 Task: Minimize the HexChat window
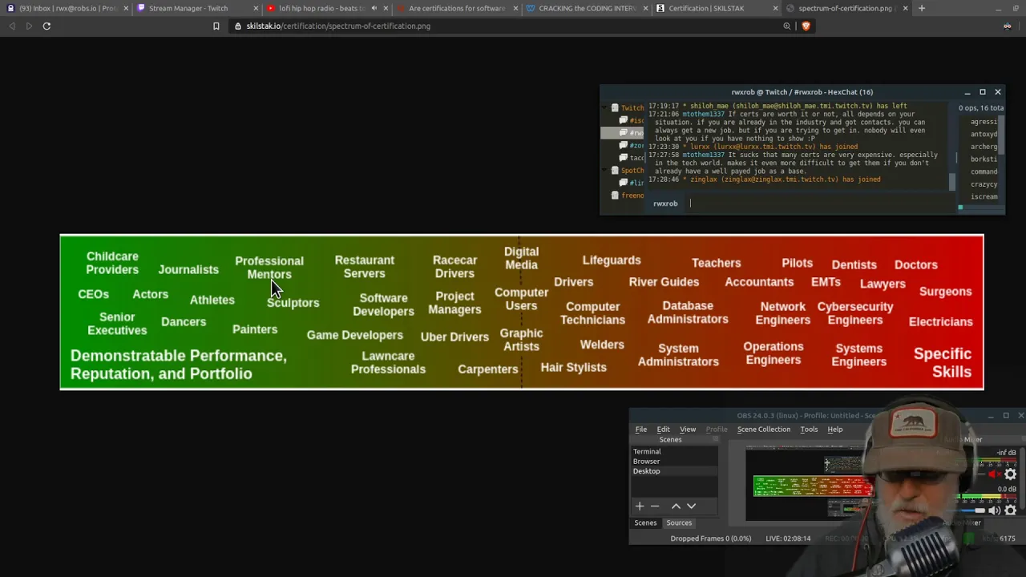tap(967, 92)
